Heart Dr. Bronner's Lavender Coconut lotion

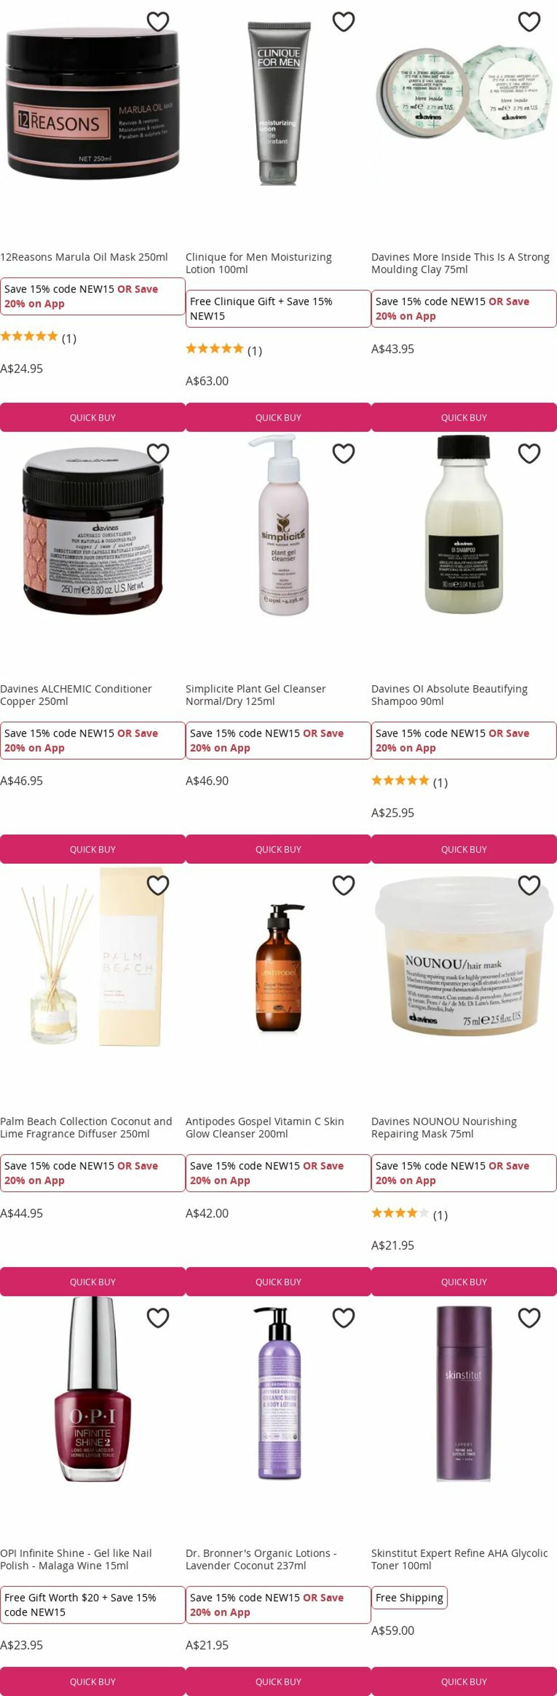[x=344, y=1317]
